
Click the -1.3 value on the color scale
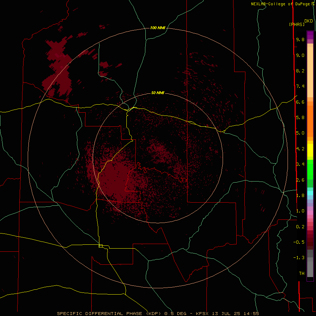299,258
